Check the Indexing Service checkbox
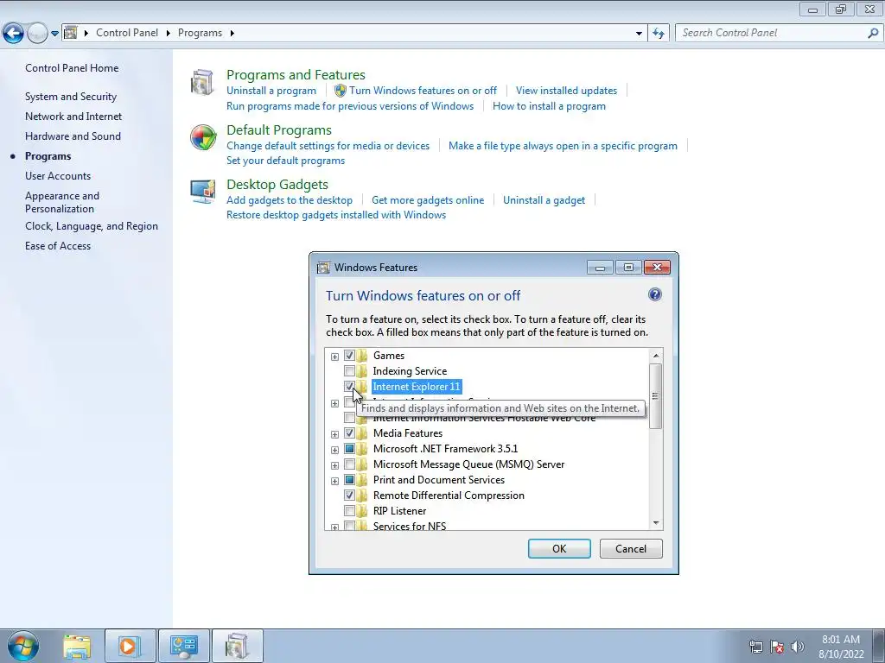 (349, 371)
